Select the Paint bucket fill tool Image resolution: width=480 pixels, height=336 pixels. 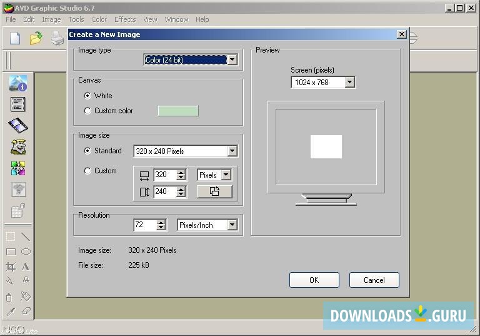(x=26, y=297)
